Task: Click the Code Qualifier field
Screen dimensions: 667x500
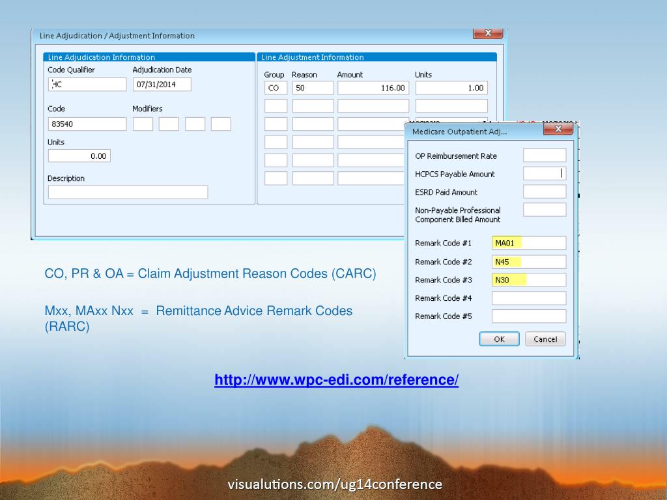Action: pyautogui.click(x=87, y=85)
